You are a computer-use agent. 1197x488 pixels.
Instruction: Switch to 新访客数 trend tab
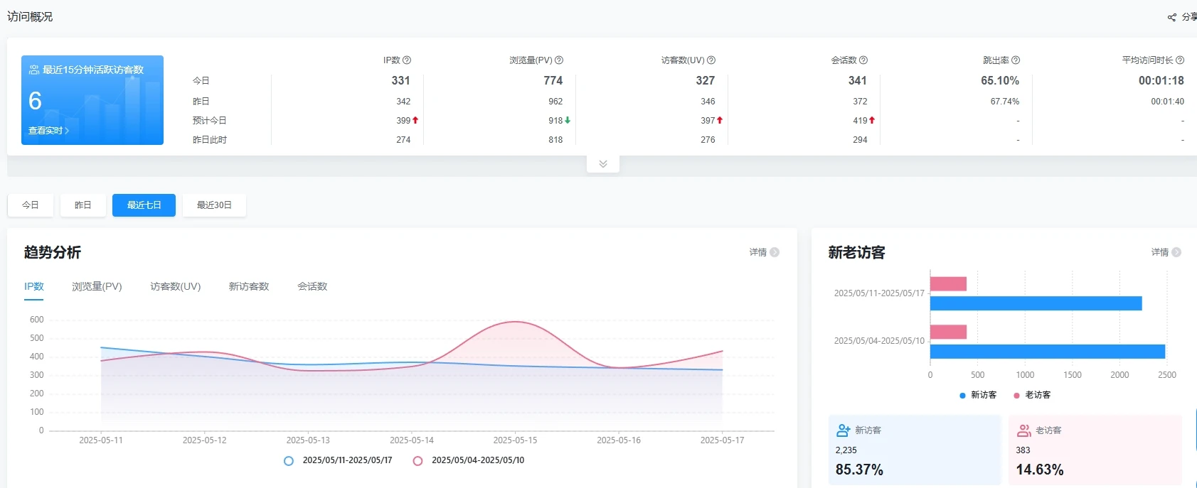[x=249, y=287]
